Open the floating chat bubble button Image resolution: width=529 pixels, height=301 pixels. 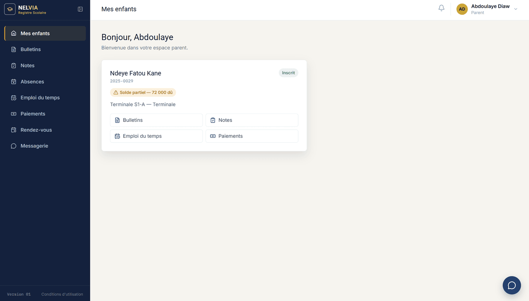512,285
